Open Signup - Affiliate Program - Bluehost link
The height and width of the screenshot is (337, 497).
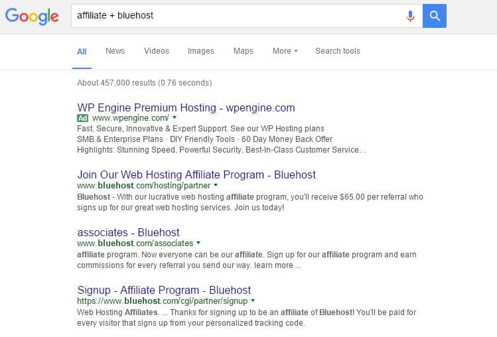click(x=164, y=290)
